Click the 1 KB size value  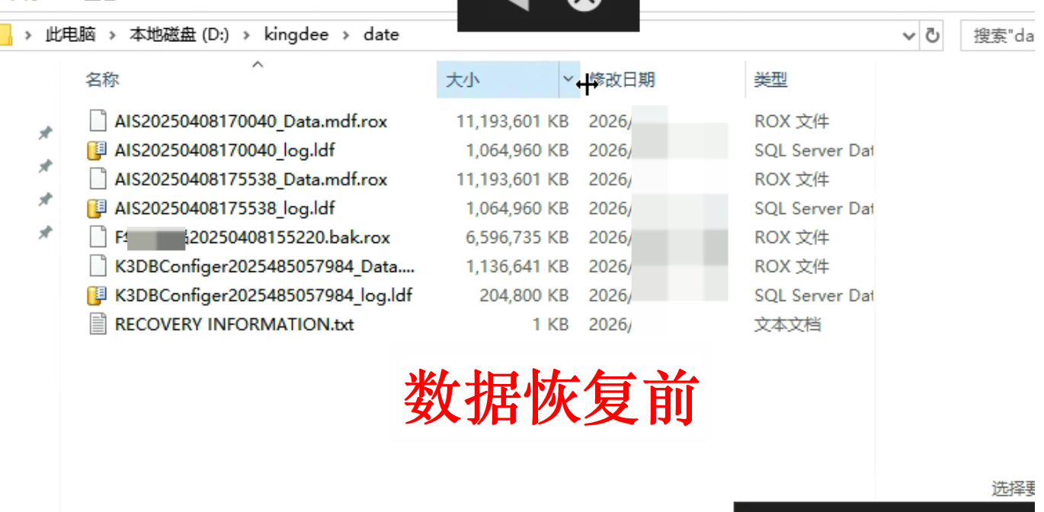(x=550, y=324)
